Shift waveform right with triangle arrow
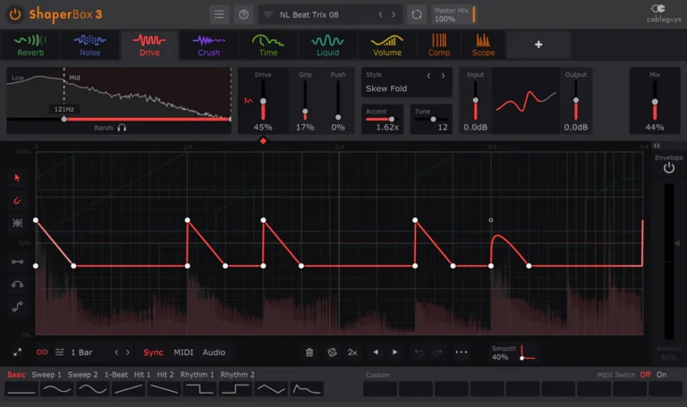Viewport: 687px width, 407px height. click(x=394, y=352)
